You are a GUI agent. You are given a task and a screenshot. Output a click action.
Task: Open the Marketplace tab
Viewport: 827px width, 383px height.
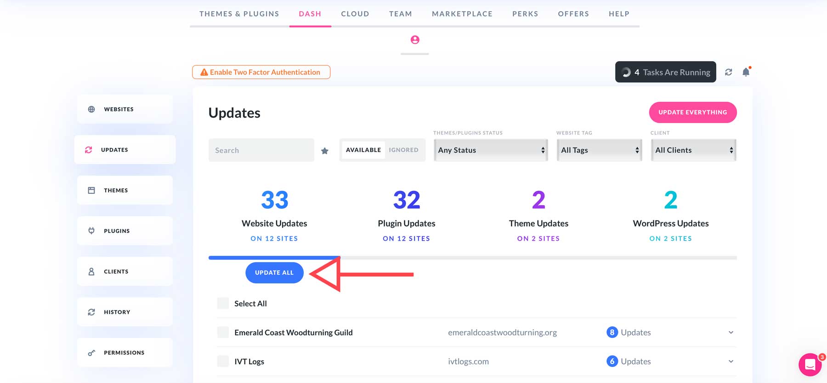click(462, 14)
